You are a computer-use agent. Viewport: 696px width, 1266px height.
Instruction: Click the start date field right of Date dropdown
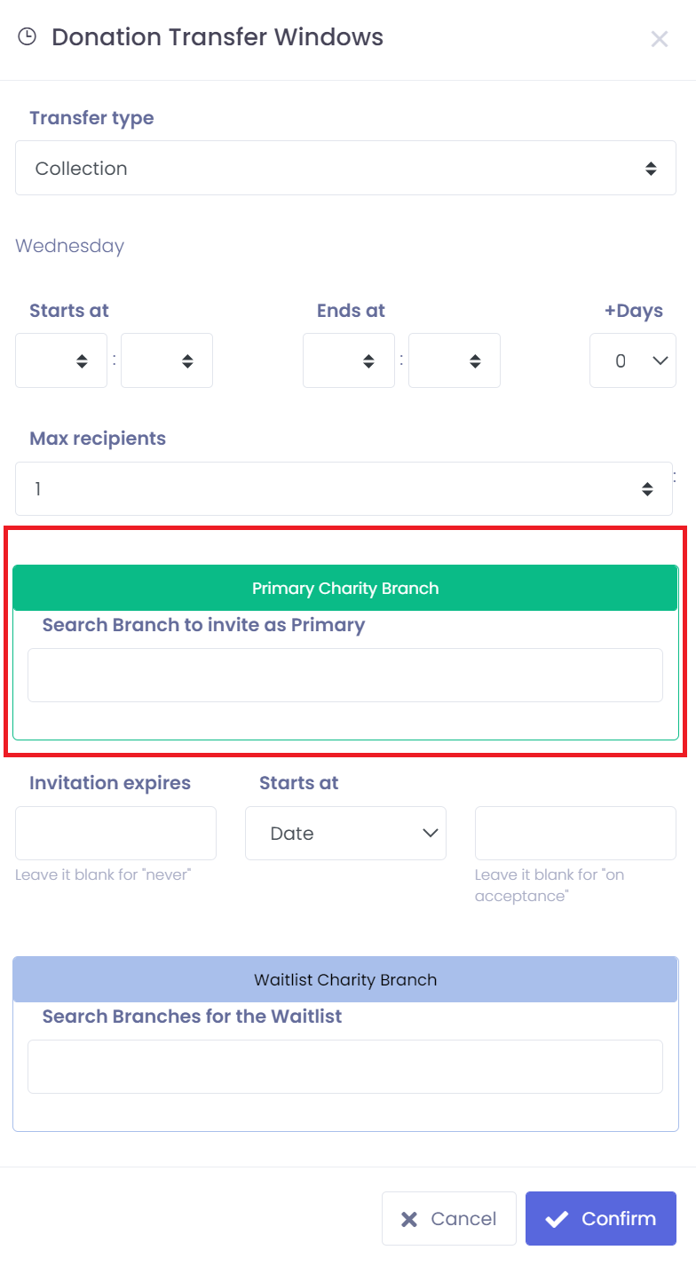575,833
